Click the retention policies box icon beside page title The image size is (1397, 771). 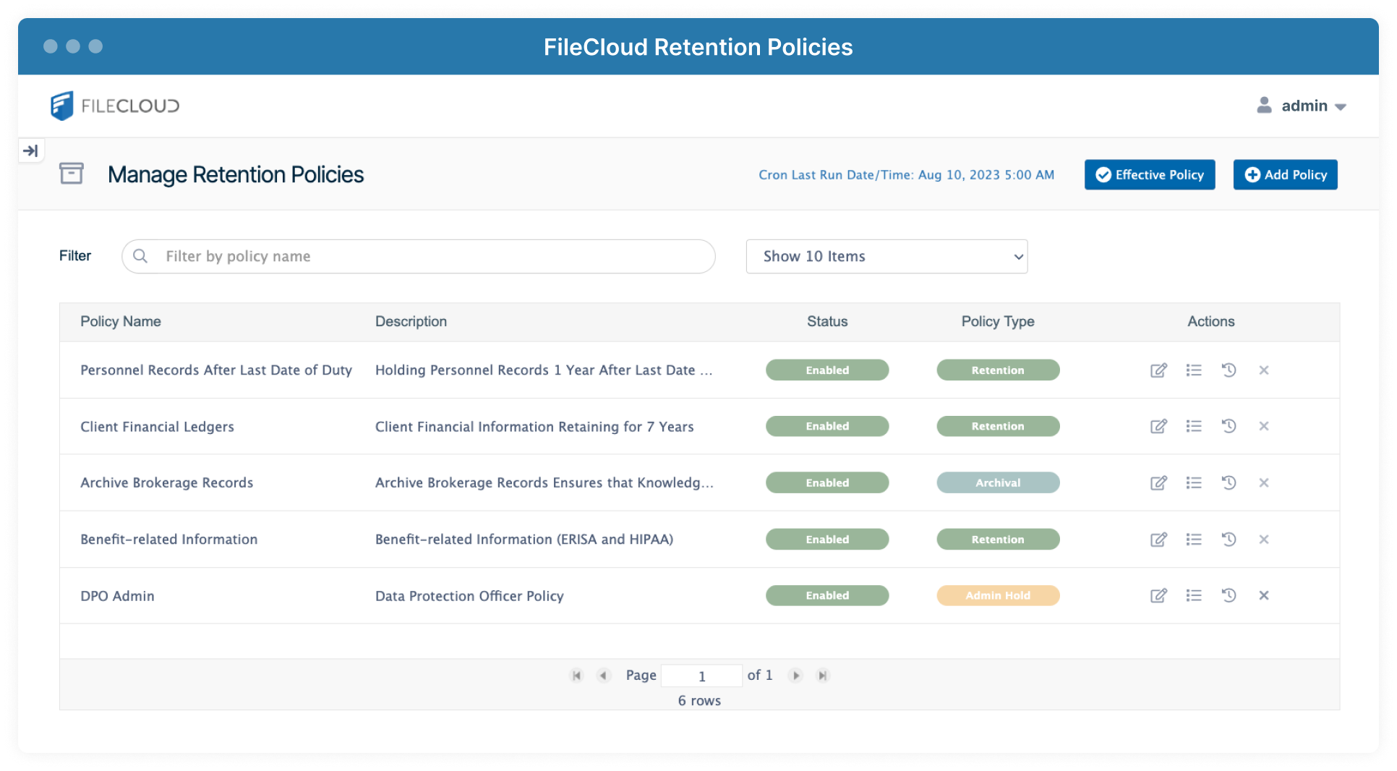point(71,174)
